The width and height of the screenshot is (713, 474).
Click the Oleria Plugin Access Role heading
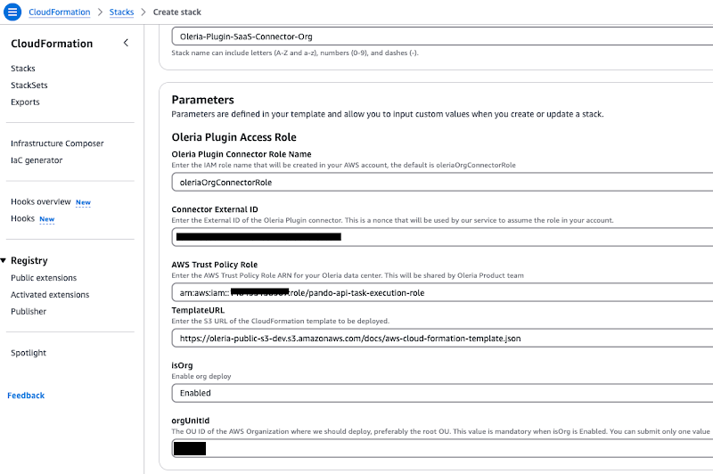[x=234, y=137]
